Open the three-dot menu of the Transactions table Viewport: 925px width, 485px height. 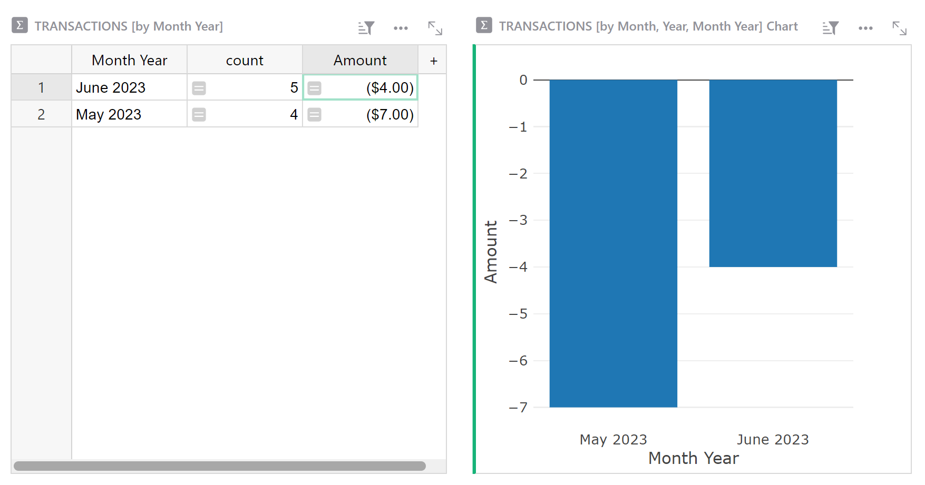tap(401, 28)
